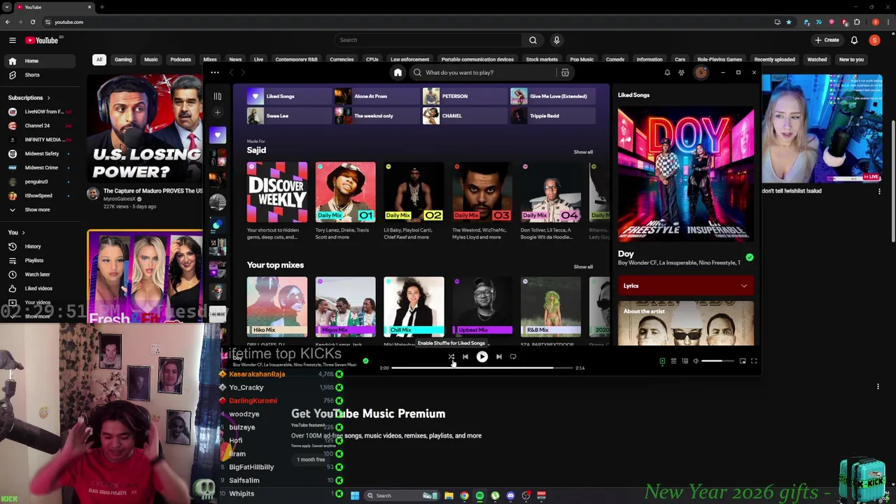Open Spotify Browse icon in search bar
This screenshot has height=504, width=896.
point(565,72)
